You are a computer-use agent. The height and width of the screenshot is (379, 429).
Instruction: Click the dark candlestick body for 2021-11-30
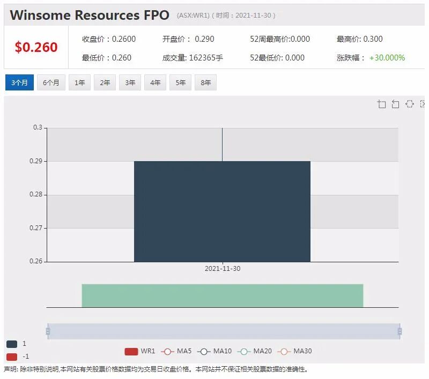tap(222, 211)
